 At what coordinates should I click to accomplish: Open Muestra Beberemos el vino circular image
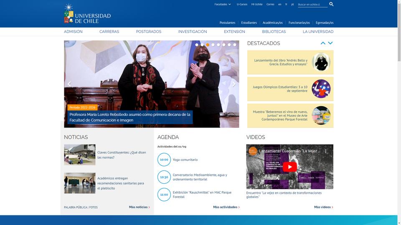(x=321, y=115)
